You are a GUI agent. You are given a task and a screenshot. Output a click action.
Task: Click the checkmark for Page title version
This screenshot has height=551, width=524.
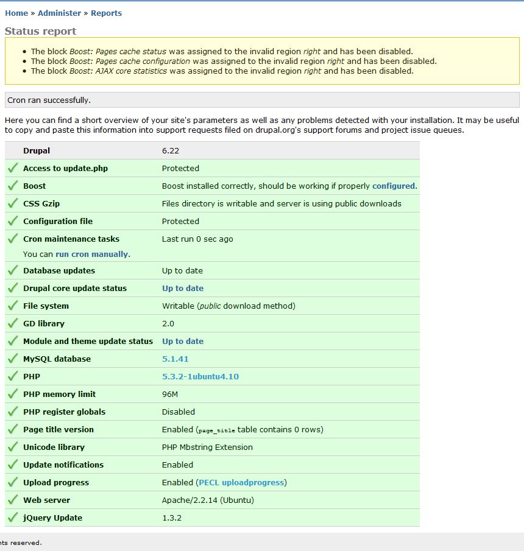(13, 429)
